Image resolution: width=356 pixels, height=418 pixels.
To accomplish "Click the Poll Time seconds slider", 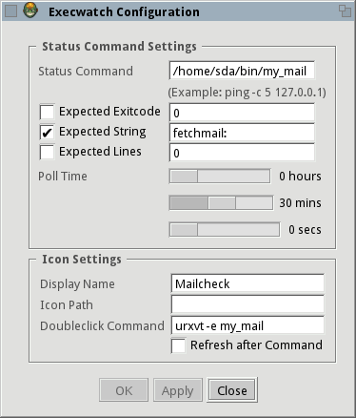I will click(225, 230).
